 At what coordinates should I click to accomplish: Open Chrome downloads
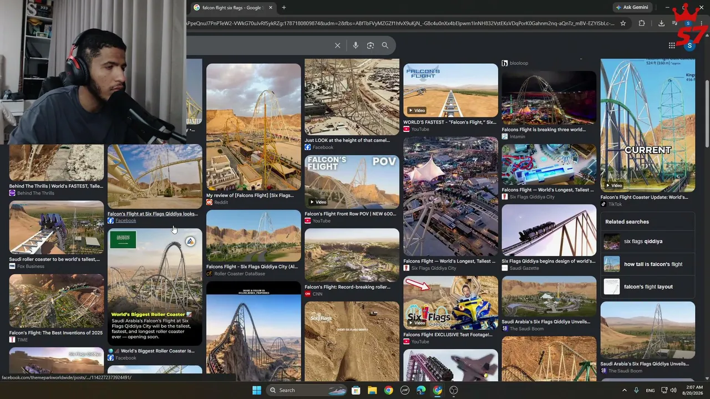[x=661, y=23]
